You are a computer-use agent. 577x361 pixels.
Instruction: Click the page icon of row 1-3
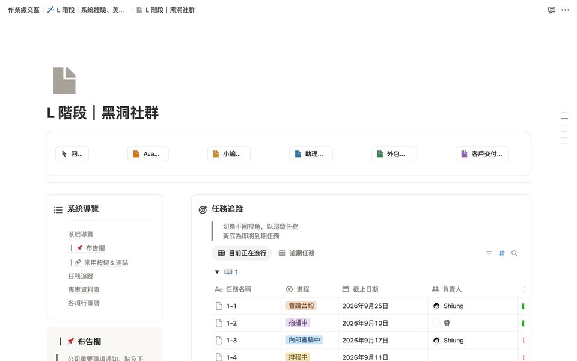pos(219,340)
